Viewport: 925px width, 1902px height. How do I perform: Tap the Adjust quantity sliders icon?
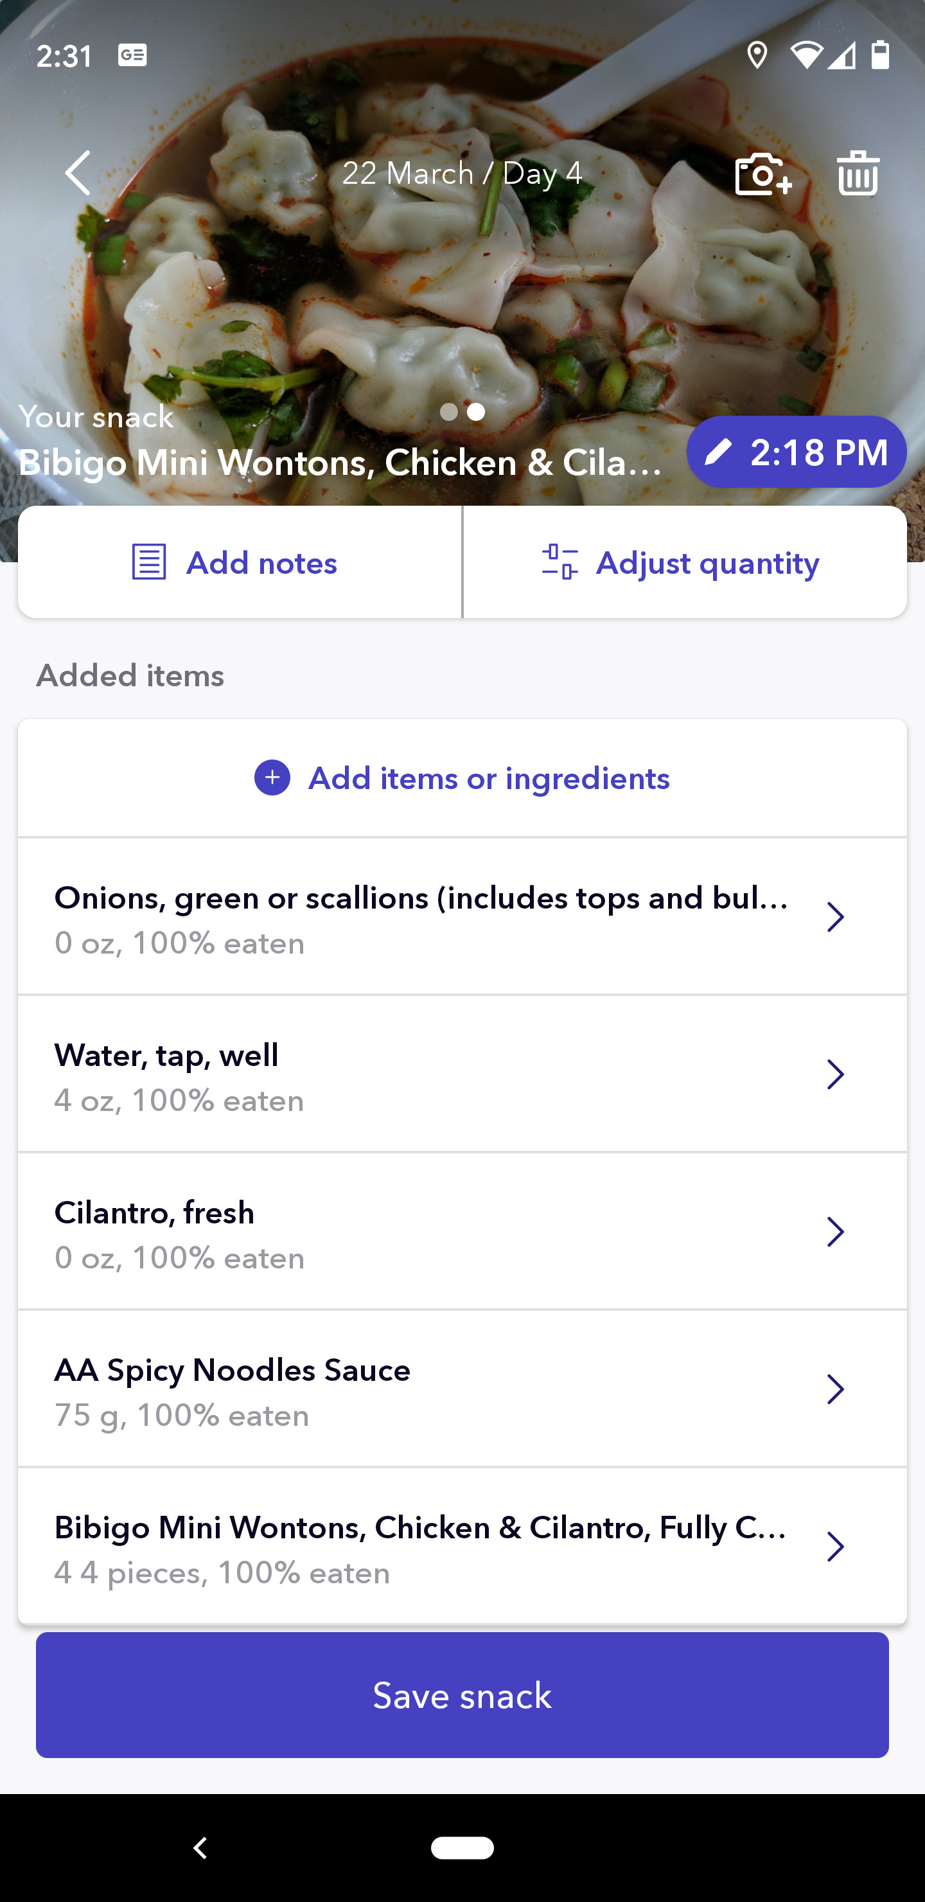[x=559, y=563]
